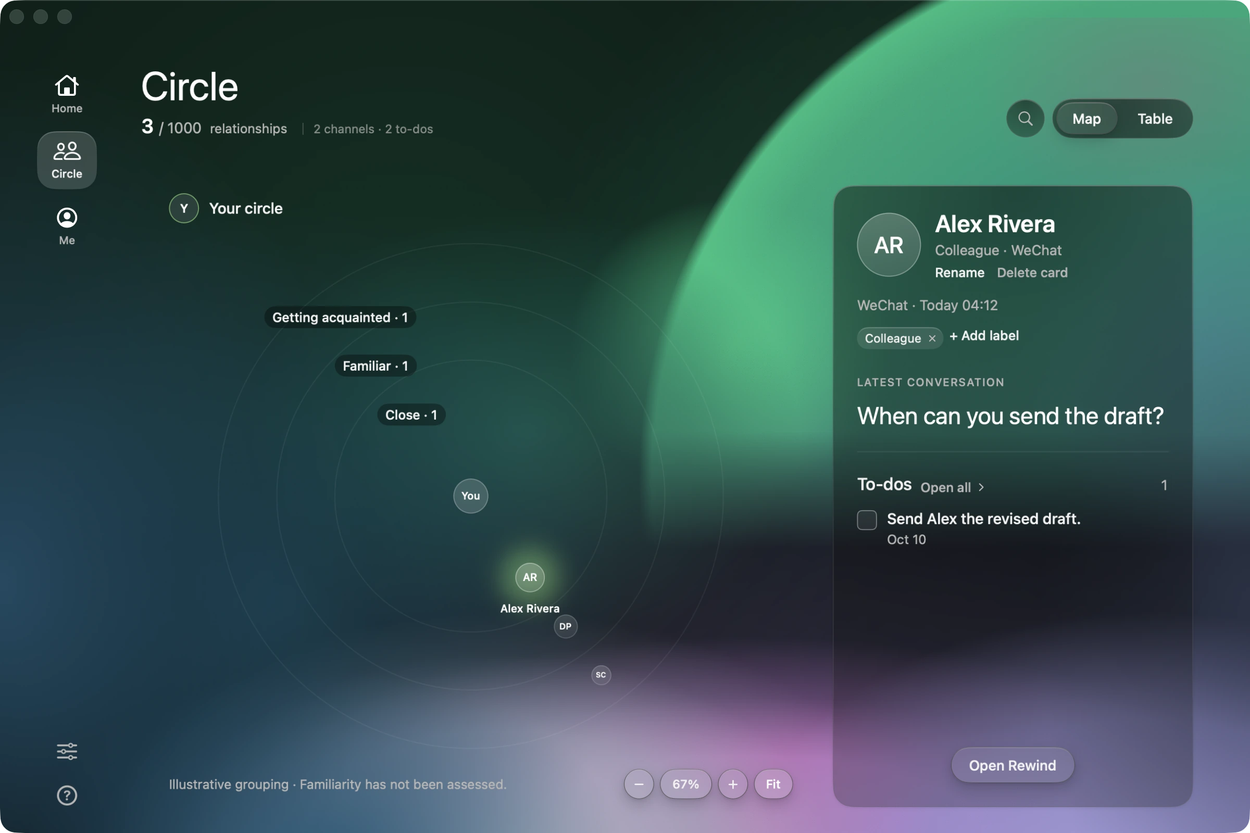
Task: Click the Alex Rivera label under AR node
Action: coord(530,609)
